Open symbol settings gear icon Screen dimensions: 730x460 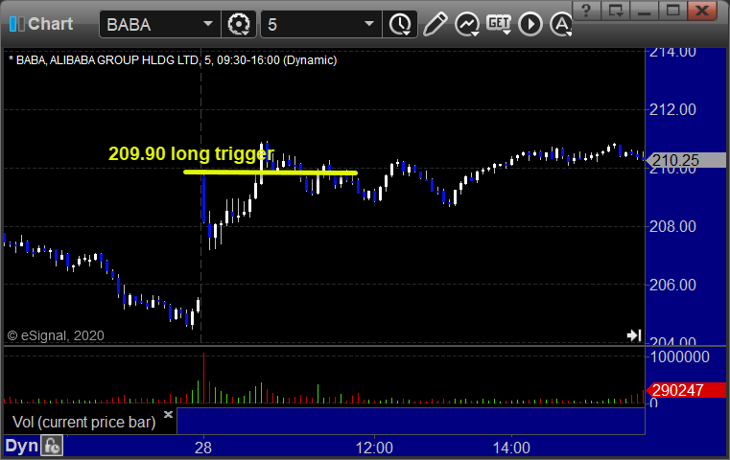tap(238, 24)
